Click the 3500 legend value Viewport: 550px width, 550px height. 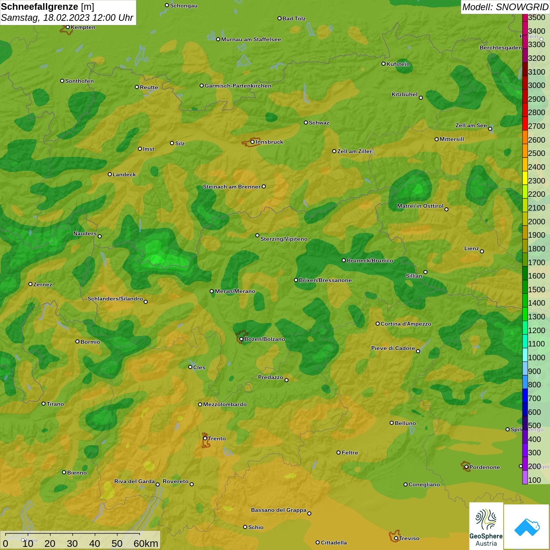(537, 17)
